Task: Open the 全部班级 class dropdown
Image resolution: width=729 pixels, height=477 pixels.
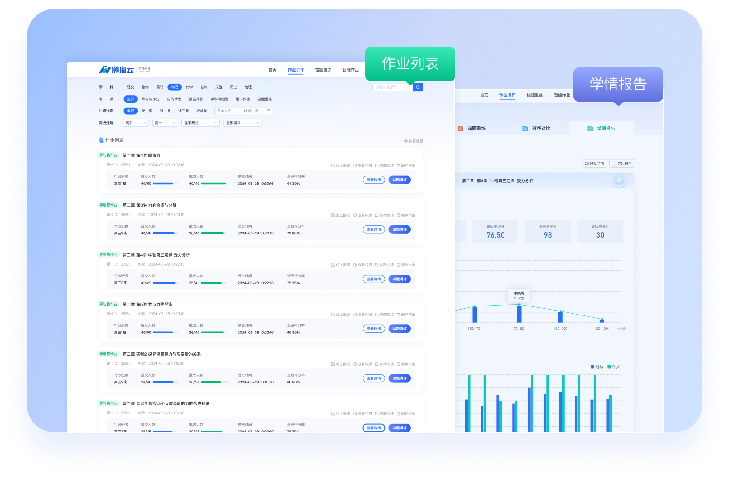Action: [200, 123]
